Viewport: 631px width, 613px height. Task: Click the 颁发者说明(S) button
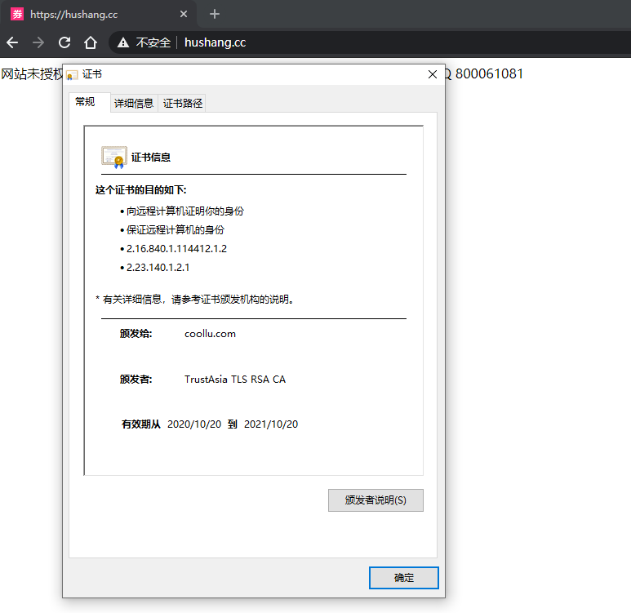pyautogui.click(x=375, y=500)
